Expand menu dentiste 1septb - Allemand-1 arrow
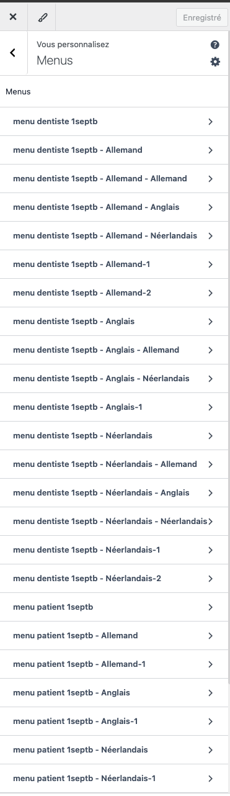Screen dimensions: 230x796 pyautogui.click(x=211, y=265)
